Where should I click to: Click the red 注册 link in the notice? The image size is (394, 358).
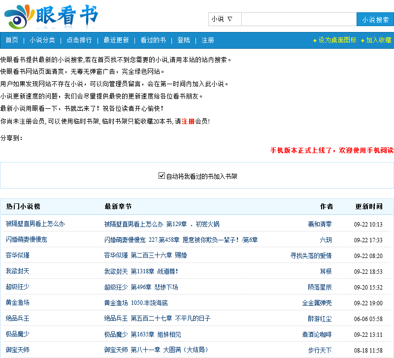coord(188,121)
